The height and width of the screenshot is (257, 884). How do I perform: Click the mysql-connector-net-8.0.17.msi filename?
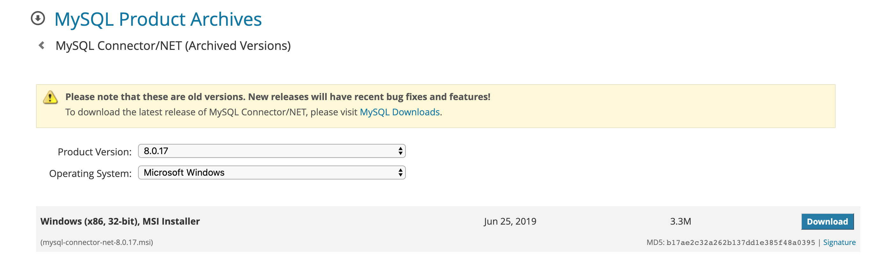click(97, 243)
